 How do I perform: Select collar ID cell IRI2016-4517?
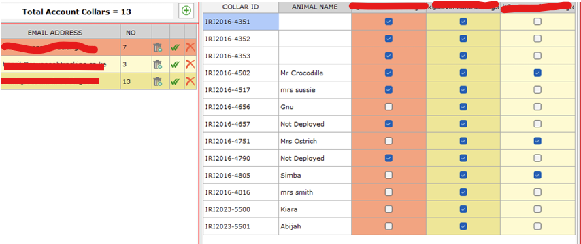240,89
